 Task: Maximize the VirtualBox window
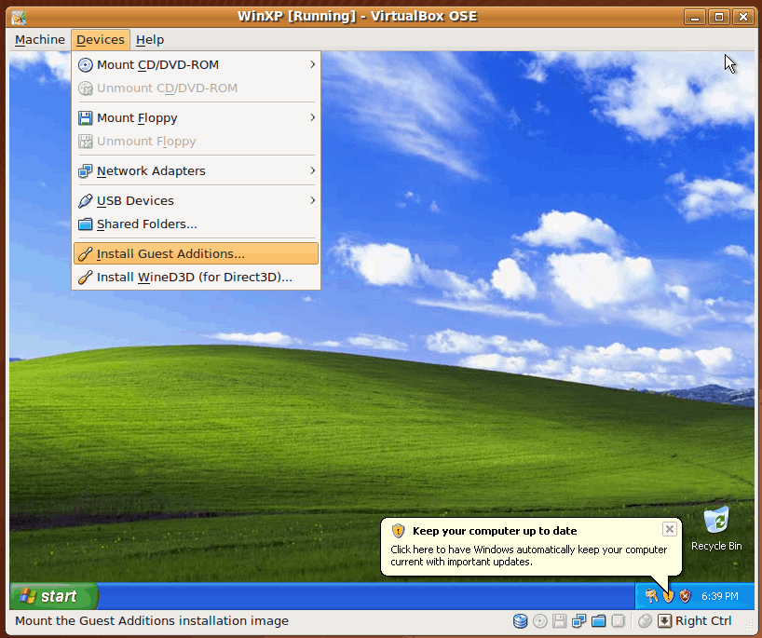[x=719, y=18]
